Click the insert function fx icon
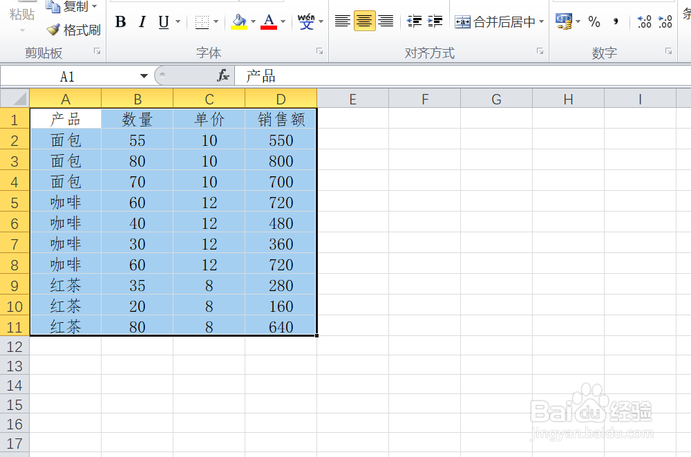691x457 pixels. click(x=223, y=76)
